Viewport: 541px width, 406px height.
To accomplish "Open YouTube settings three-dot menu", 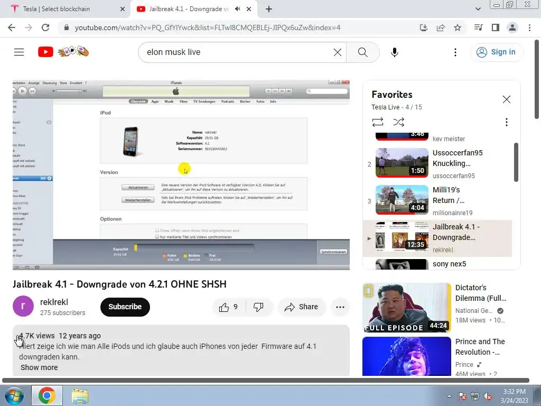I will point(455,52).
